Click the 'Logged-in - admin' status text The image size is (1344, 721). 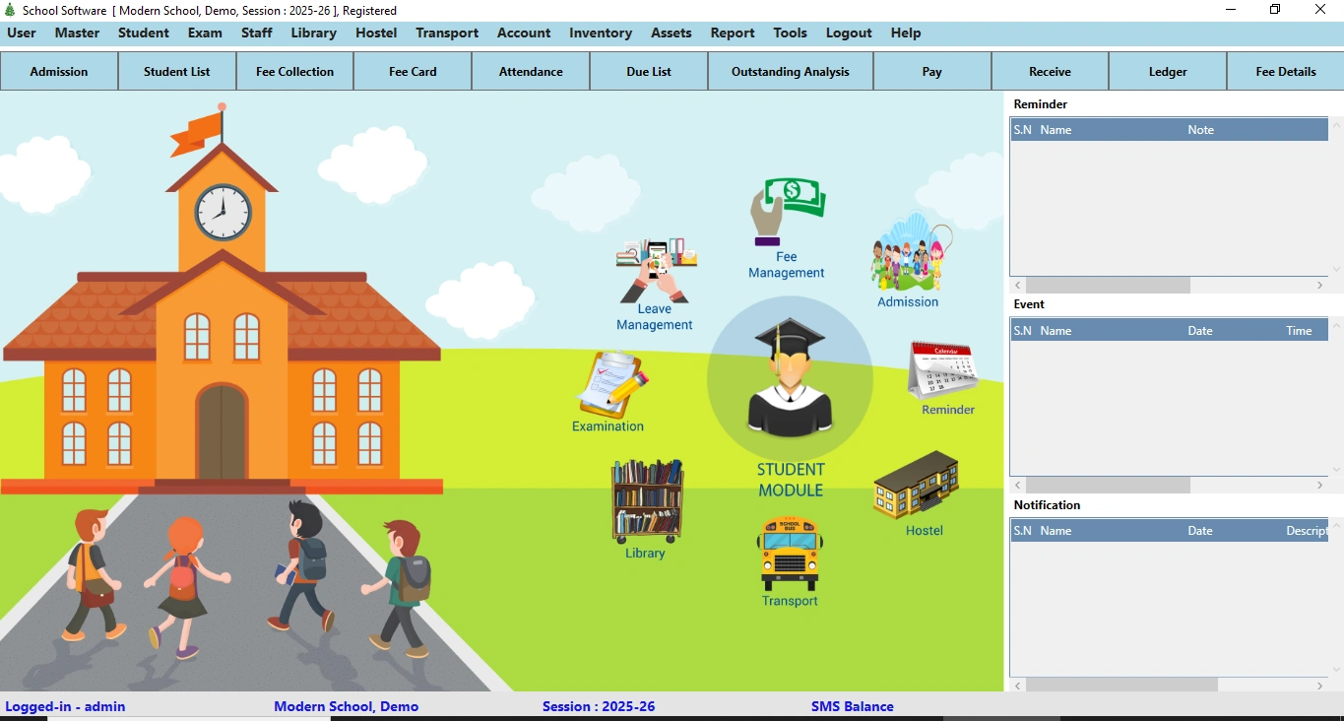65,706
